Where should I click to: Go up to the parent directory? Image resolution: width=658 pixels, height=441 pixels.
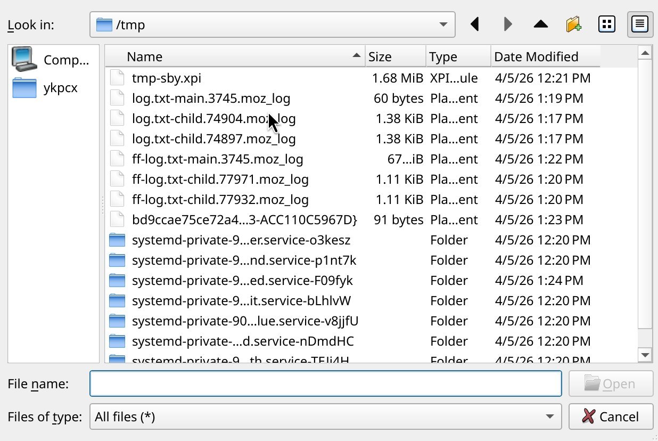[541, 24]
